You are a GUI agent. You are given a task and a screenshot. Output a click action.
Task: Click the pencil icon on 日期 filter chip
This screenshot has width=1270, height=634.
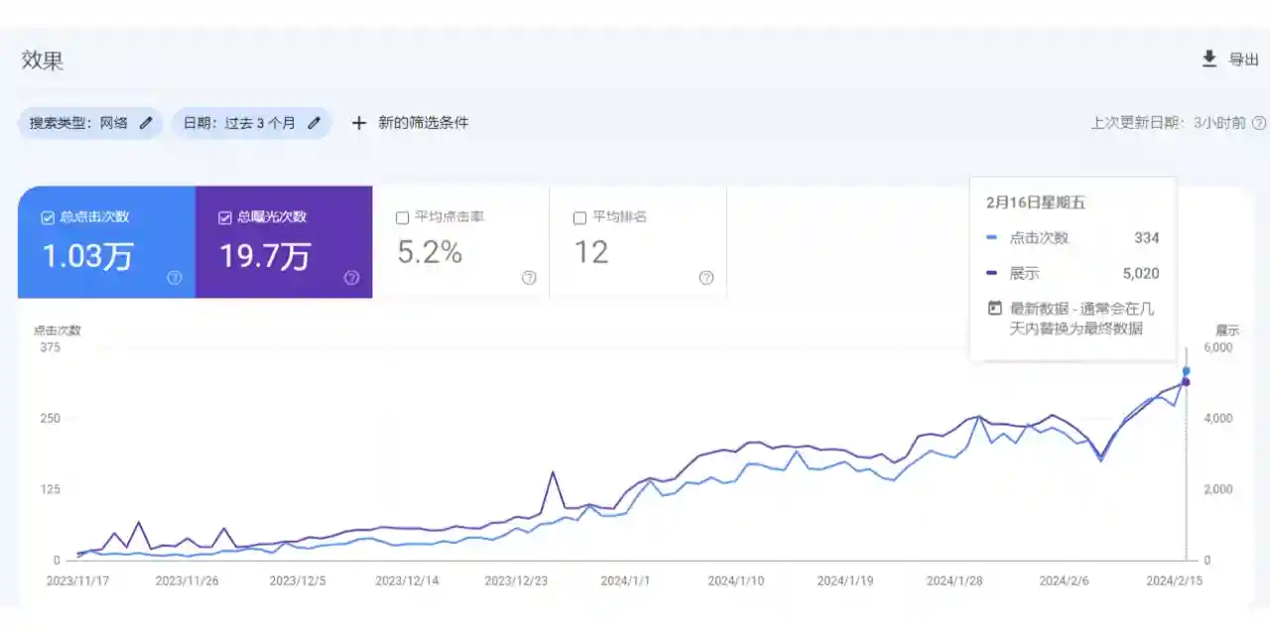[x=315, y=122]
